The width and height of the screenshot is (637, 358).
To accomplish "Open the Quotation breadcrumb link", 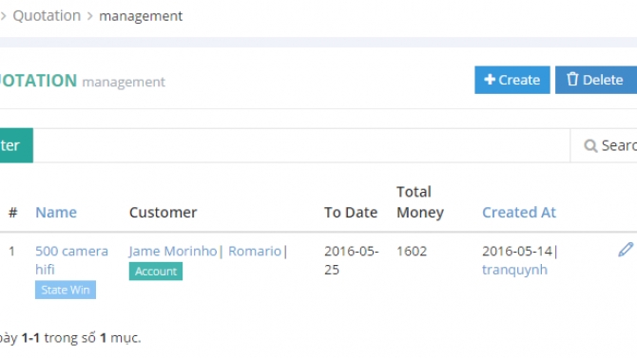I will pyautogui.click(x=47, y=16).
